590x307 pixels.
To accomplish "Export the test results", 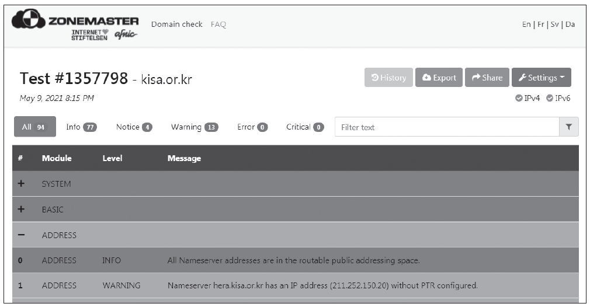I will tap(439, 78).
